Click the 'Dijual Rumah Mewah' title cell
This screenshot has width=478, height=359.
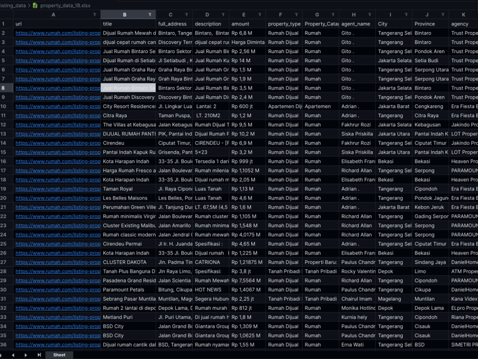coord(128,33)
